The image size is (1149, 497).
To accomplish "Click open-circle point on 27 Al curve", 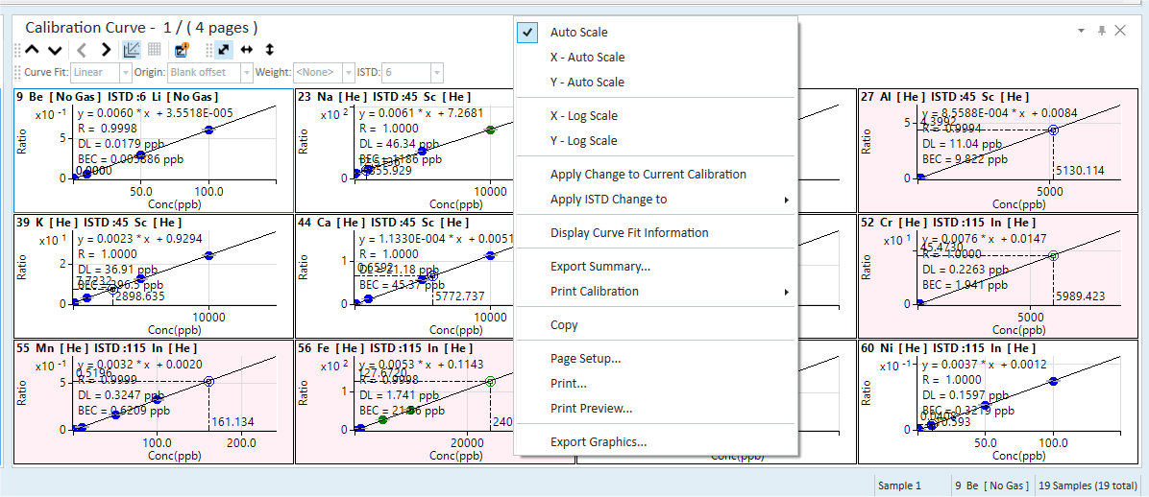I will [1053, 130].
